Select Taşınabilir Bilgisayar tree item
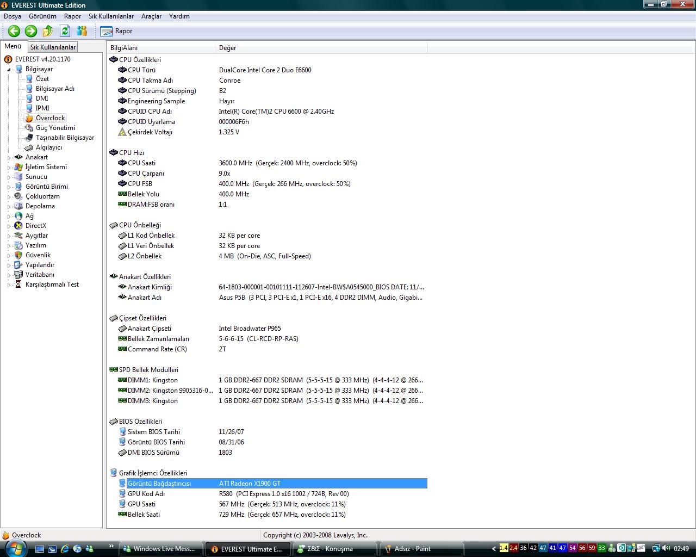Viewport: 696px width, 557px height. click(65, 138)
